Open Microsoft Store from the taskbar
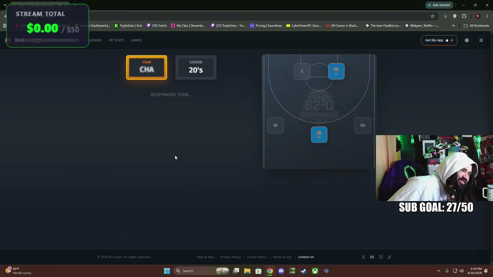This screenshot has width=493, height=277. click(258, 271)
